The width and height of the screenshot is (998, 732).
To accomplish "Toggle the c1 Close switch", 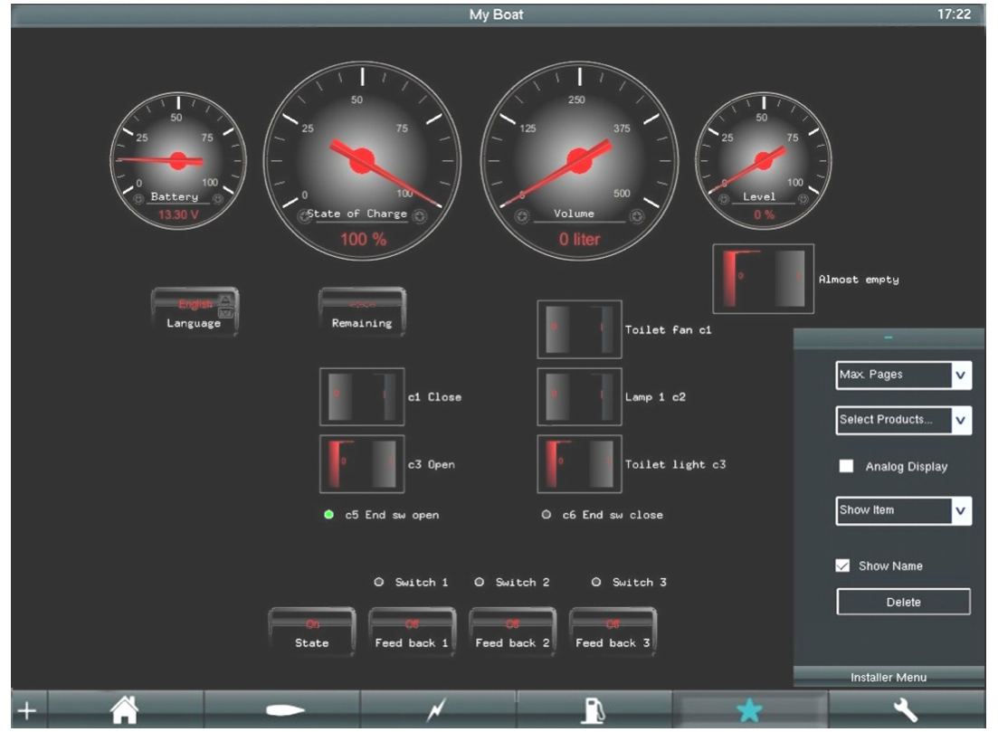I will pos(362,396).
